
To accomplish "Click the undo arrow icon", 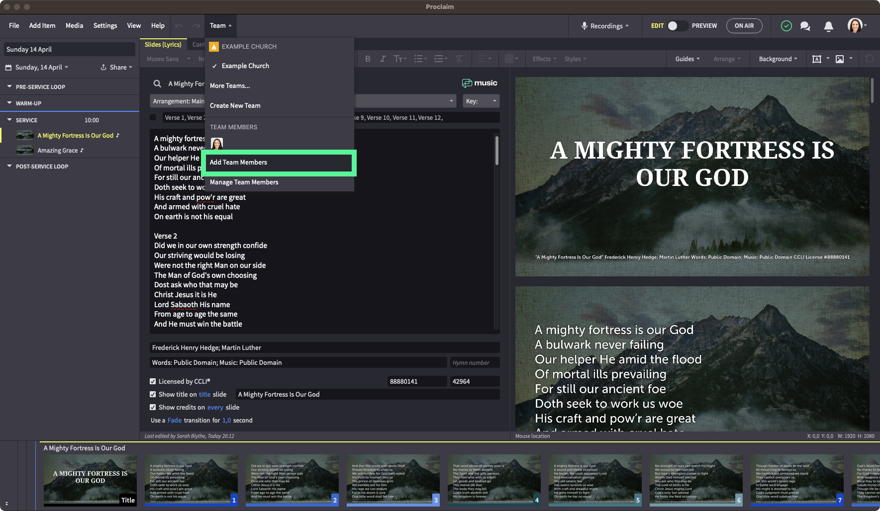I will (179, 26).
